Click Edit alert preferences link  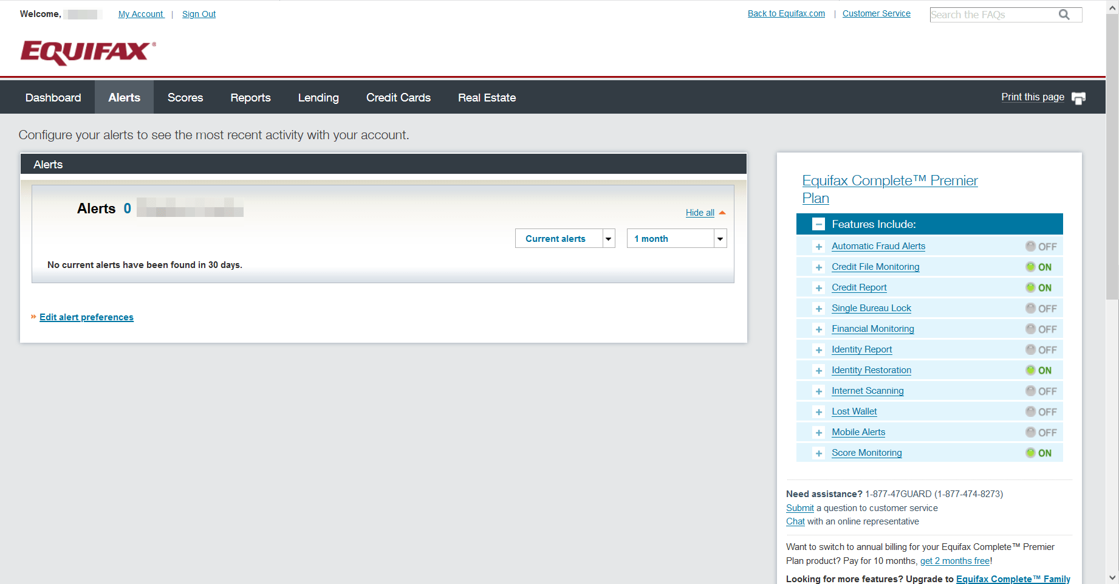pos(86,317)
